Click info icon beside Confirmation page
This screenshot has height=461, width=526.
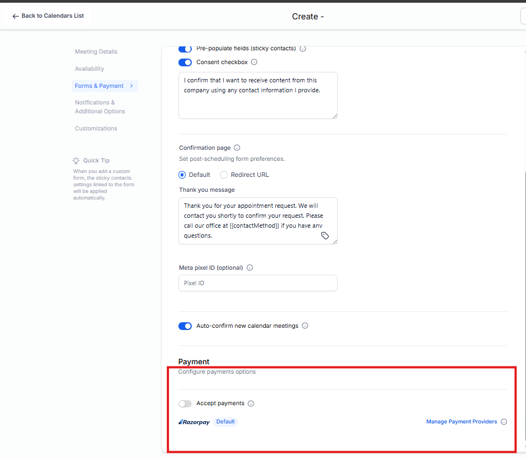click(237, 148)
